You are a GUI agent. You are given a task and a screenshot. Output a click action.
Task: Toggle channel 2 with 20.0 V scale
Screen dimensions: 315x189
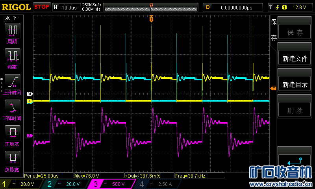coord(67,184)
